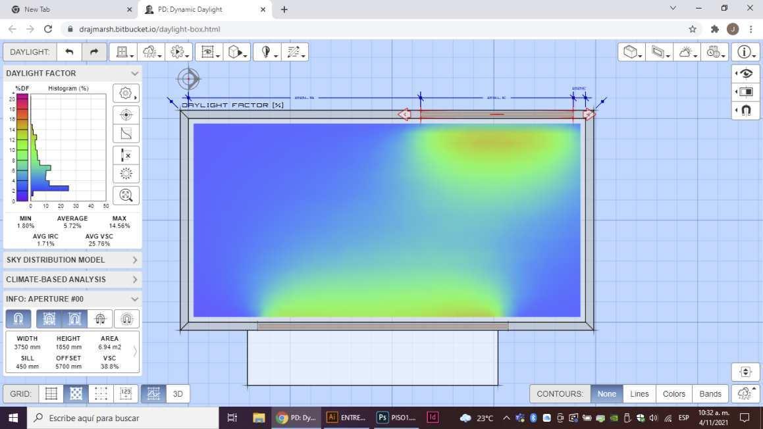Toggle the dotted-circle magnet snap button
Screen dimensions: 763x429
point(126,319)
